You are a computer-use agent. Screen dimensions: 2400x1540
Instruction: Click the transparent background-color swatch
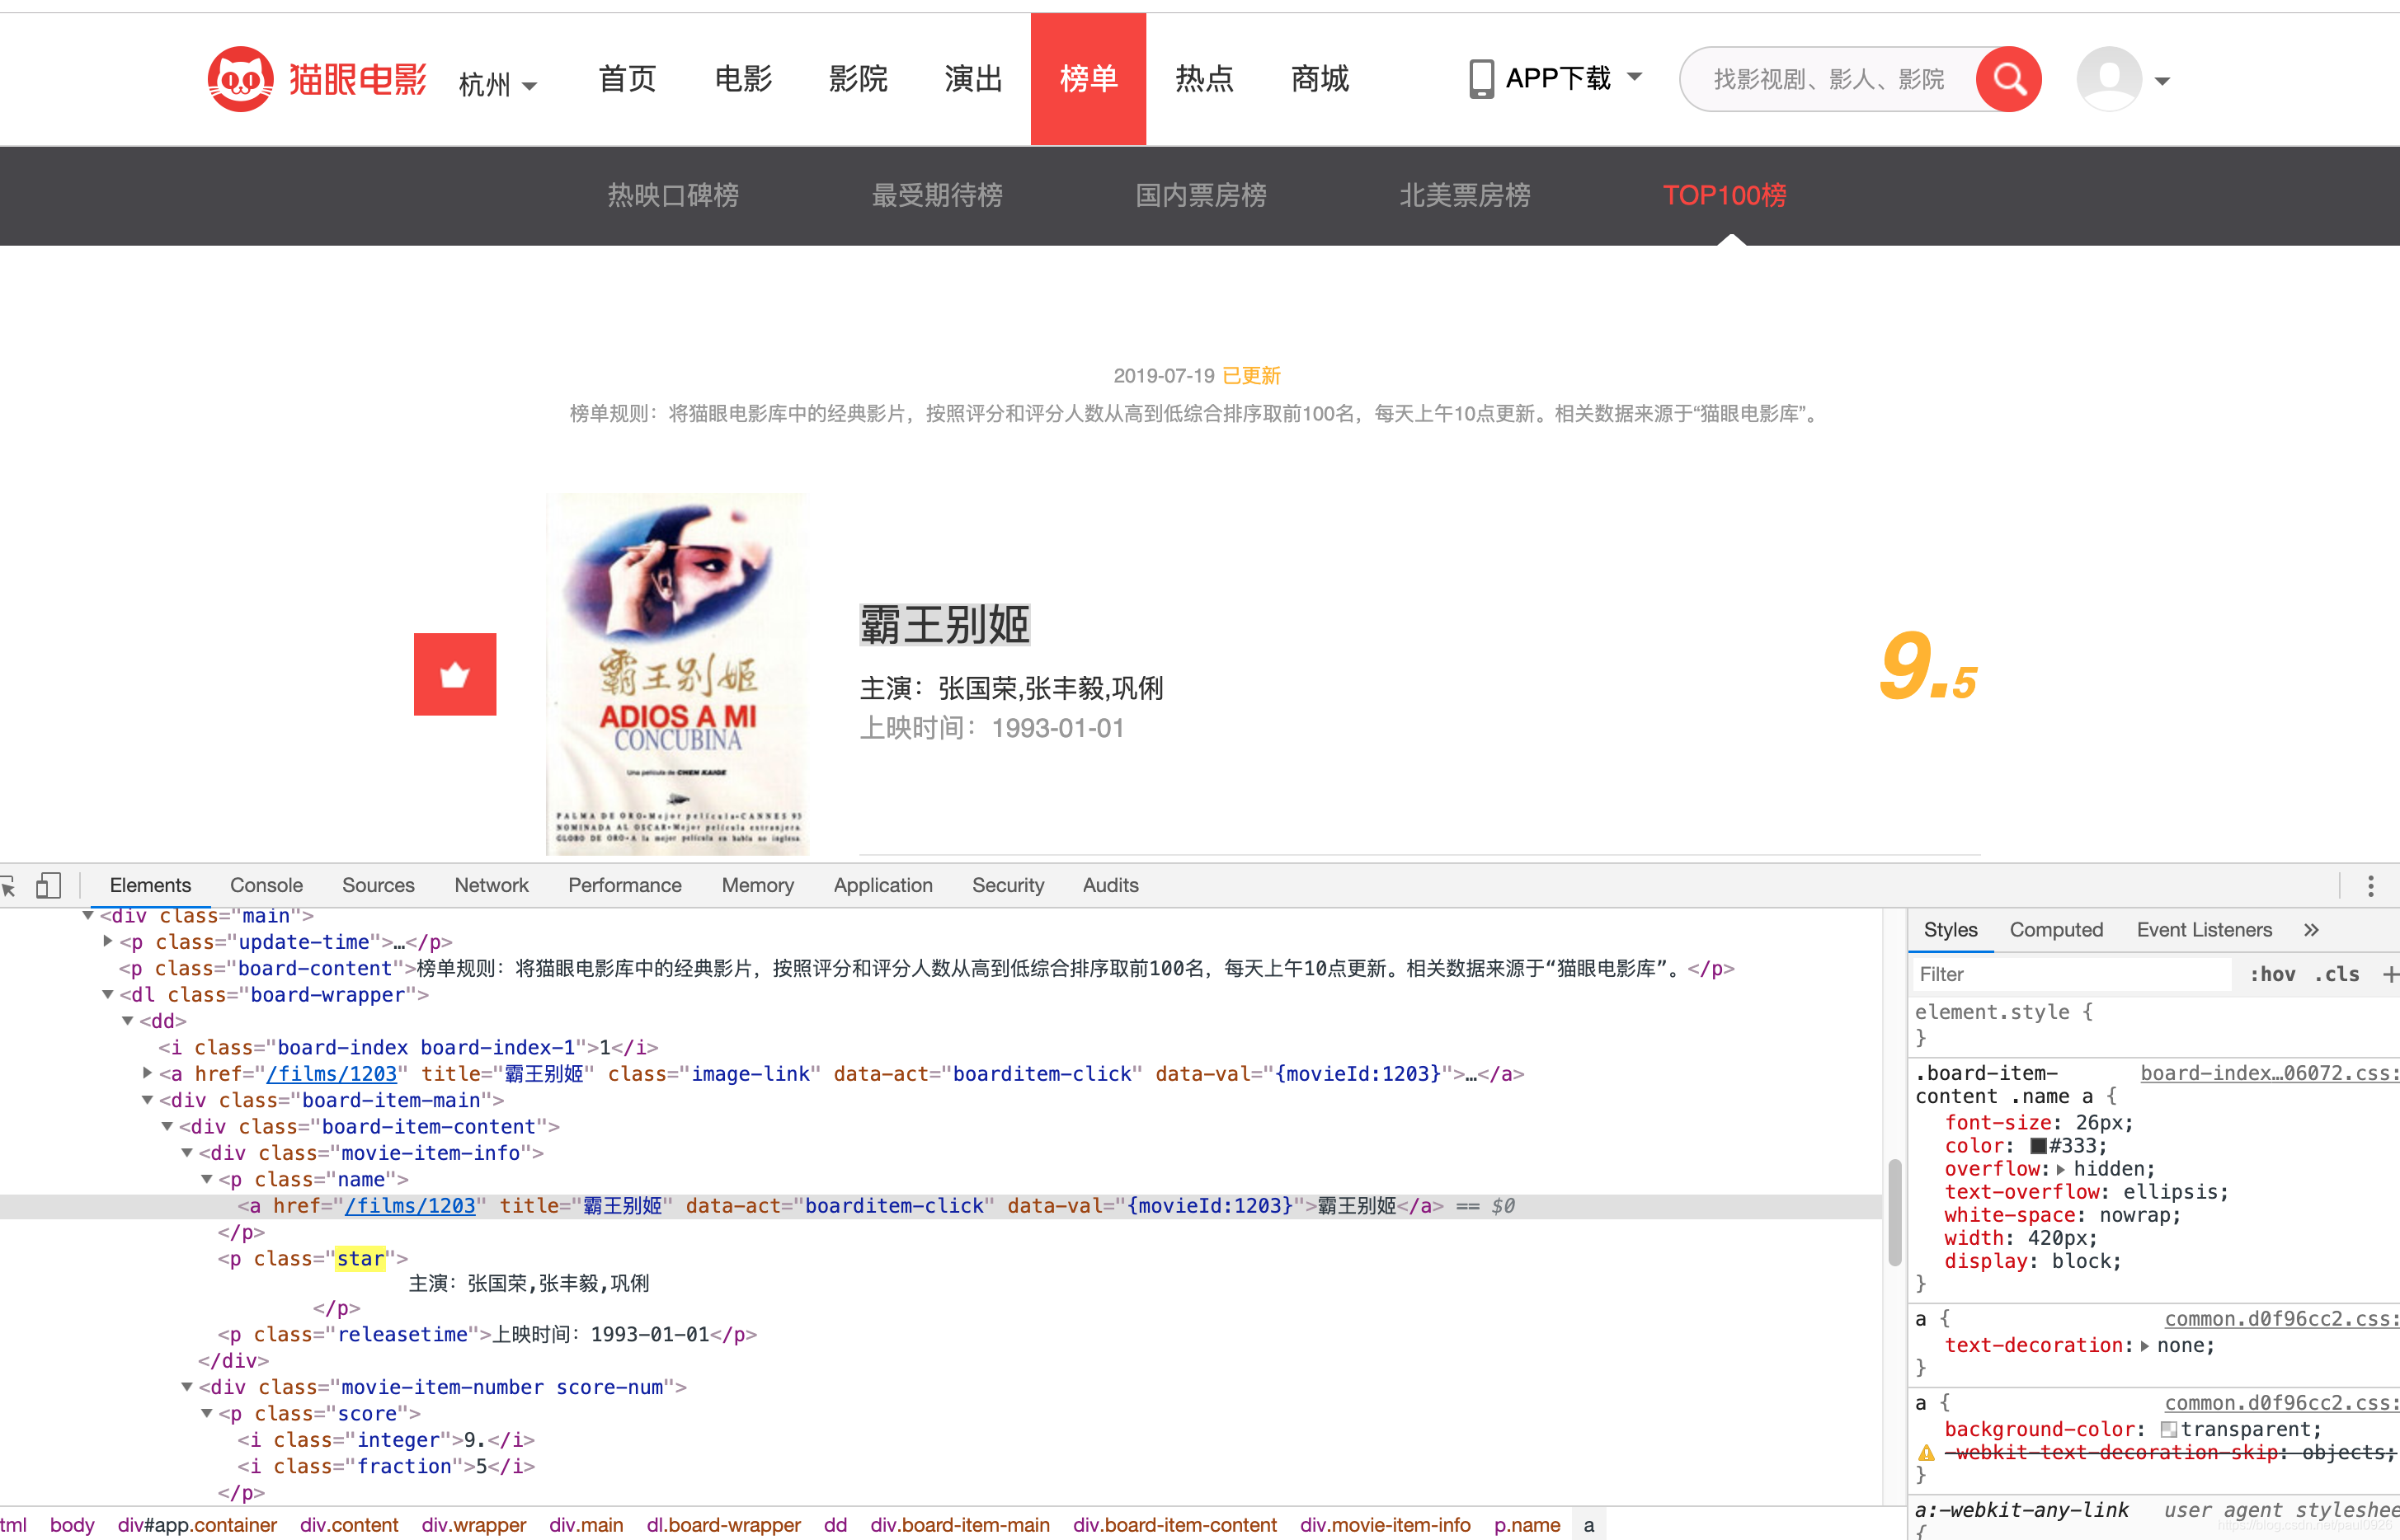pyautogui.click(x=2169, y=1430)
